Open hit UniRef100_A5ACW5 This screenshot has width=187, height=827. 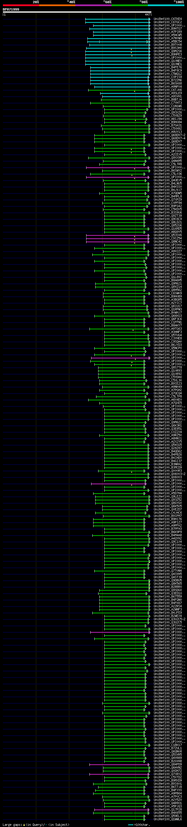coord(167,35)
